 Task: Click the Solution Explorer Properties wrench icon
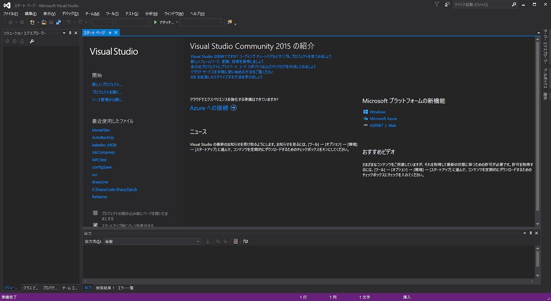point(32,41)
